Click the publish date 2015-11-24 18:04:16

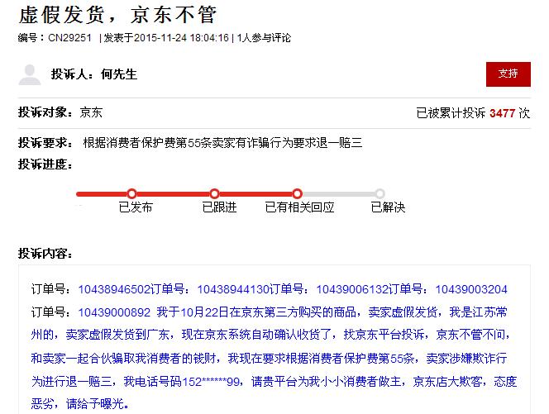pos(181,38)
